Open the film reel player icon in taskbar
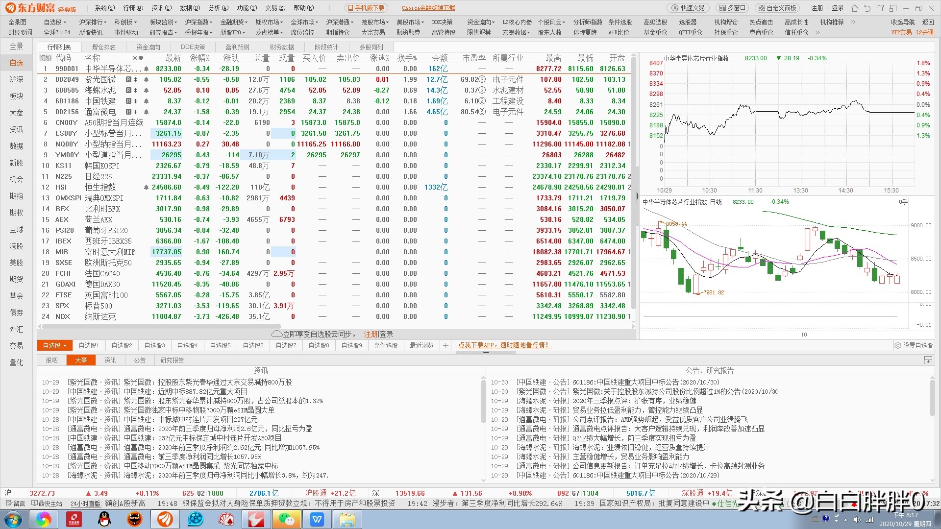The height and width of the screenshot is (529, 941). click(196, 519)
